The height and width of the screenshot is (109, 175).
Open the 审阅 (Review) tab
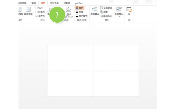[x=33, y=3]
